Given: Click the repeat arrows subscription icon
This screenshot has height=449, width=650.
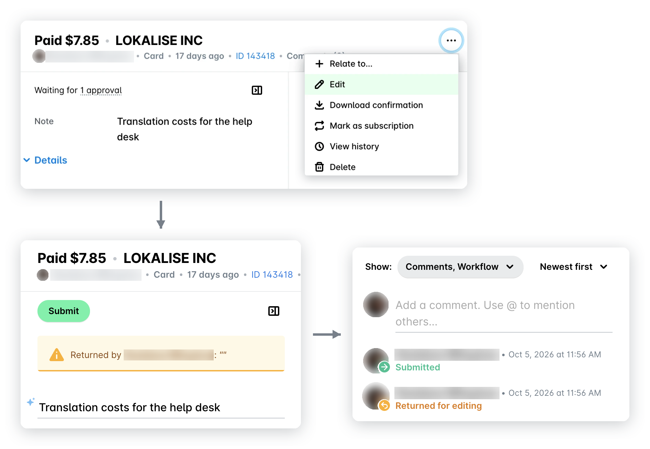Looking at the screenshot, I should coord(319,126).
